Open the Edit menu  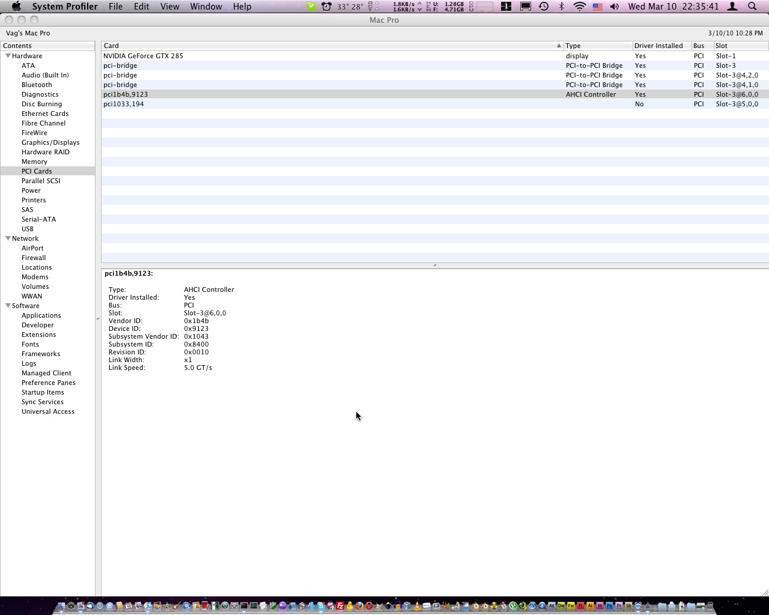click(141, 7)
